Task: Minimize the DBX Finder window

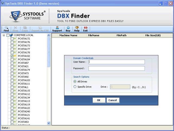Action: (x=160, y=4)
